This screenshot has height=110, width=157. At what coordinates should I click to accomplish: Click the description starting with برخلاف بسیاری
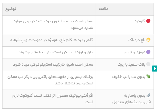click(x=50, y=80)
